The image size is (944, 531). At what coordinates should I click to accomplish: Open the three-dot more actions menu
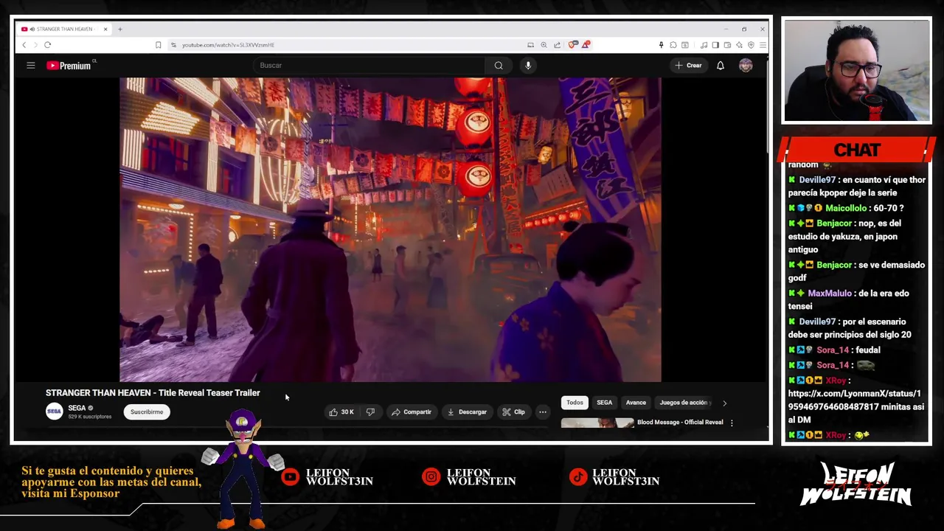tap(542, 412)
